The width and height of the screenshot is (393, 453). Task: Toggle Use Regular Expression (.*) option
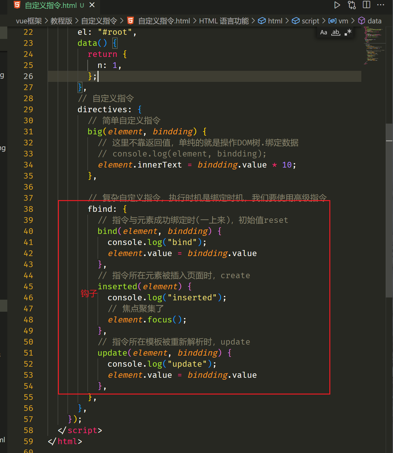click(348, 32)
